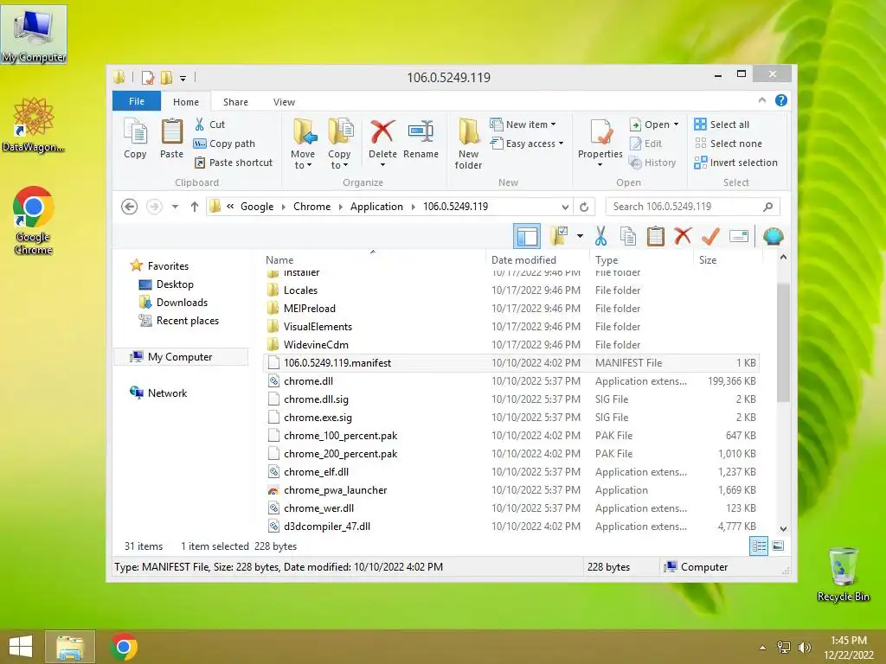The image size is (886, 664).
Task: Click the scrollbar's down arrow
Action: tap(783, 528)
